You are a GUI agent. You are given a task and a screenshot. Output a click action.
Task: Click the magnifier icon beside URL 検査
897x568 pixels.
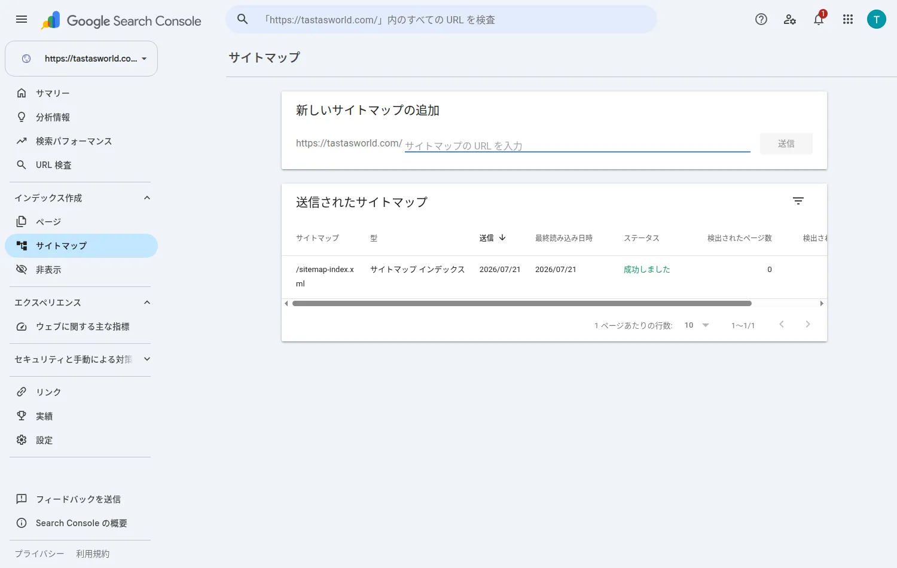(22, 165)
